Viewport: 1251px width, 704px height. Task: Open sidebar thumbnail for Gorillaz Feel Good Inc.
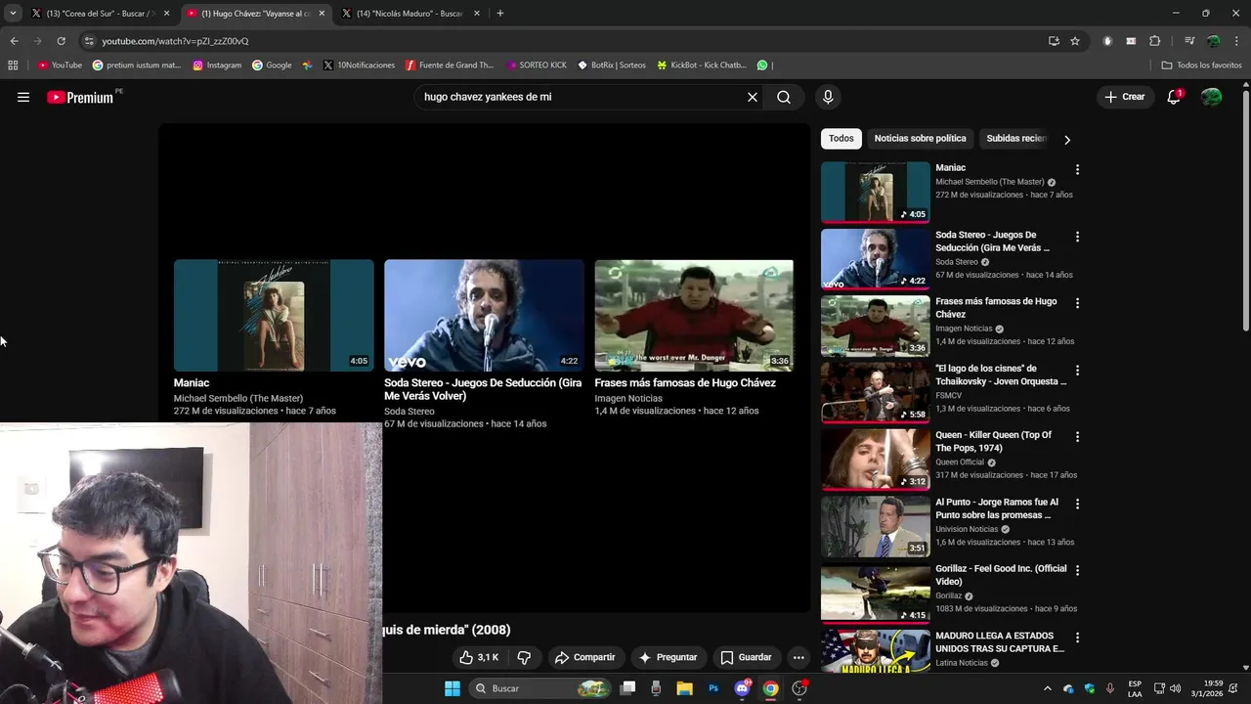click(876, 593)
